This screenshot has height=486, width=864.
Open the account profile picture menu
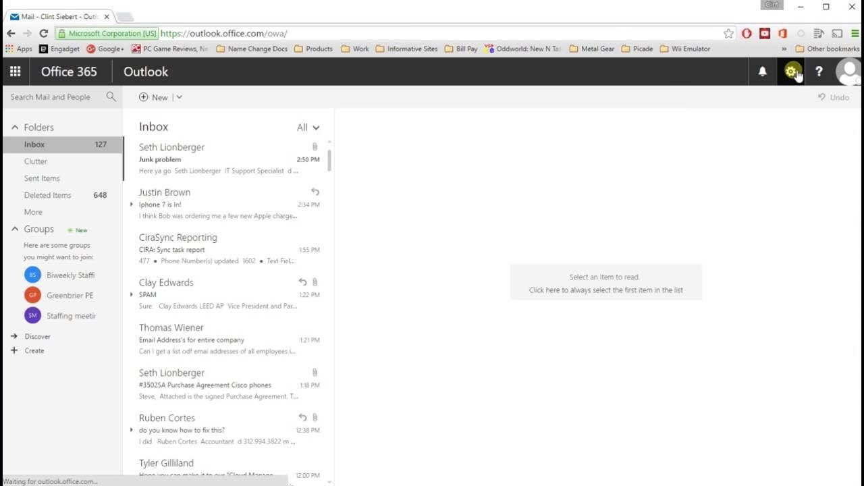[x=848, y=72]
